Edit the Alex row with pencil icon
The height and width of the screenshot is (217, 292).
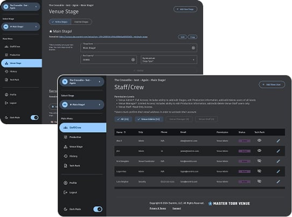click(x=278, y=141)
